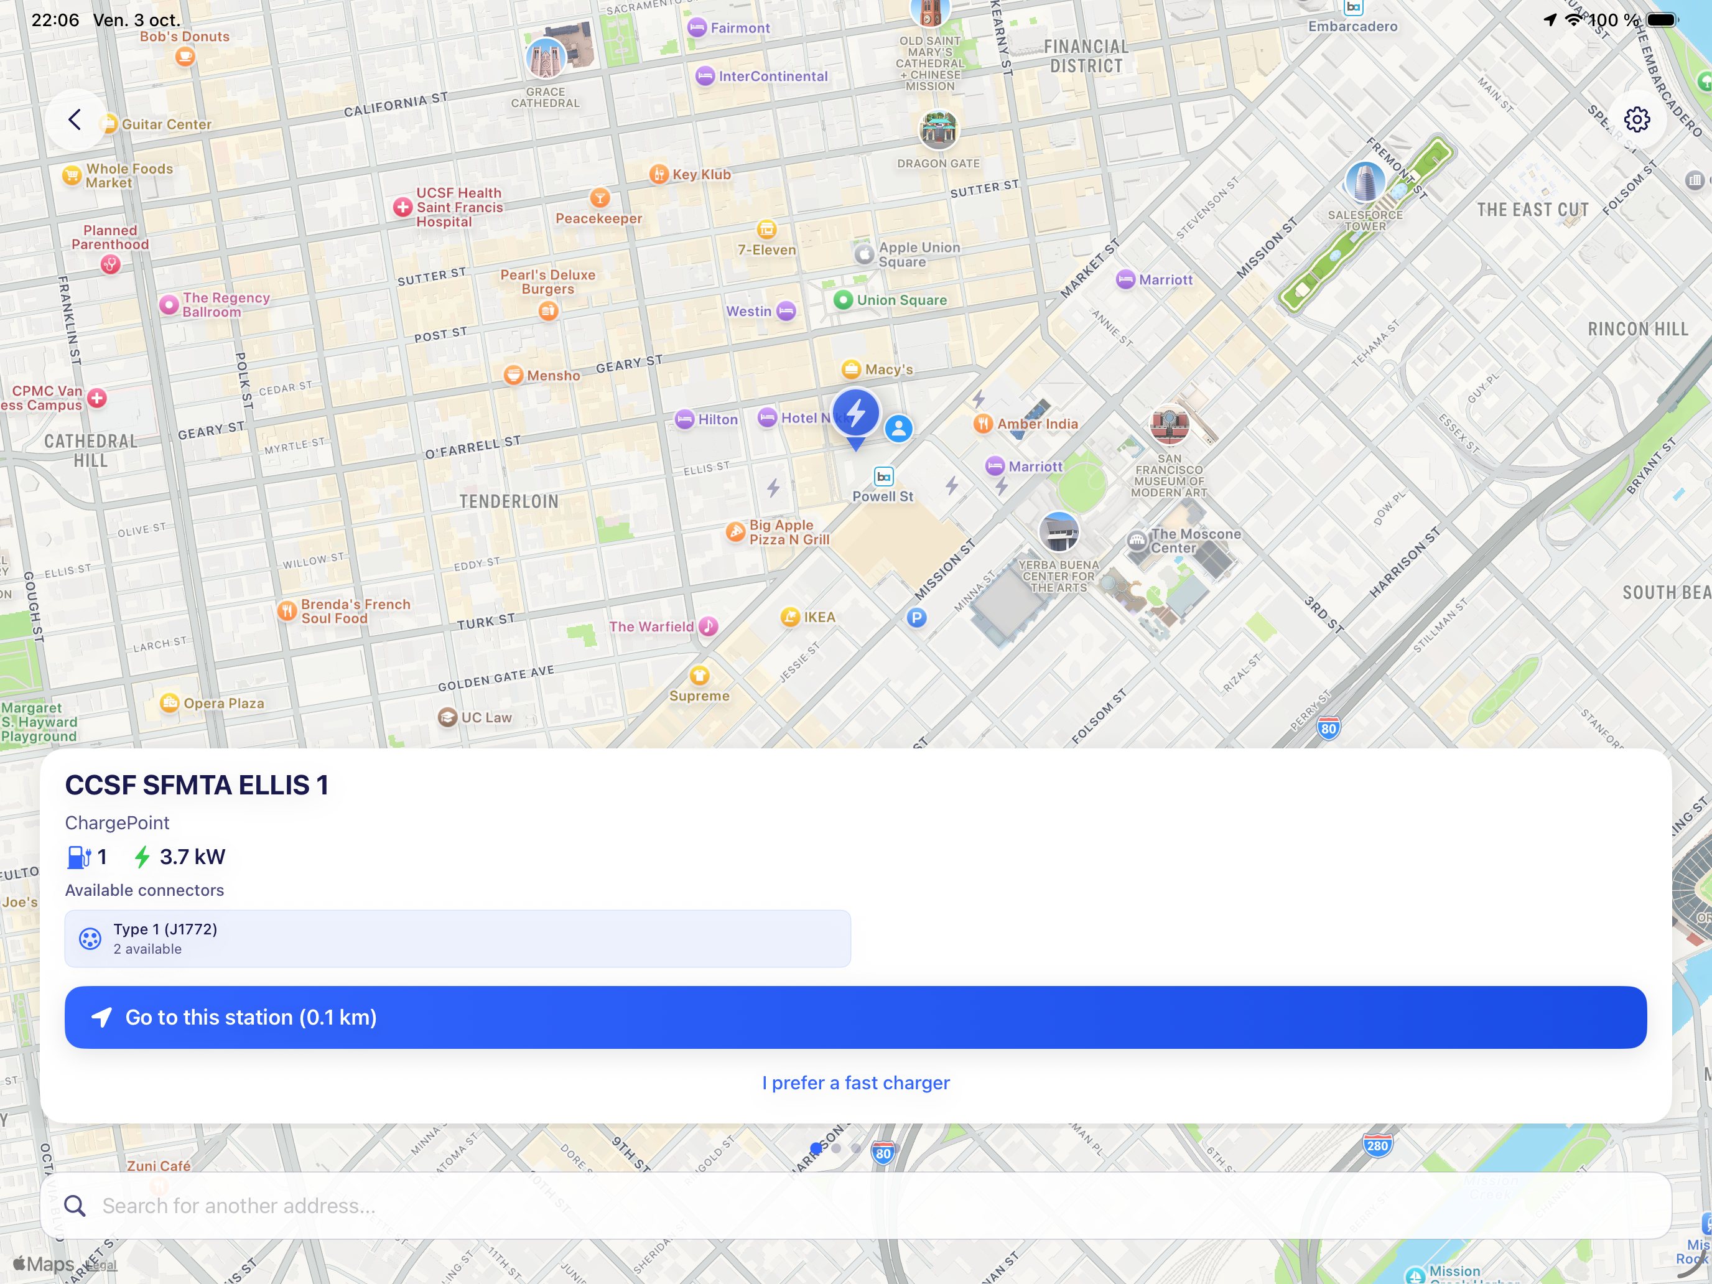Tap the Moscone Center marker
Viewport: 1712px width, 1284px height.
1137,541
